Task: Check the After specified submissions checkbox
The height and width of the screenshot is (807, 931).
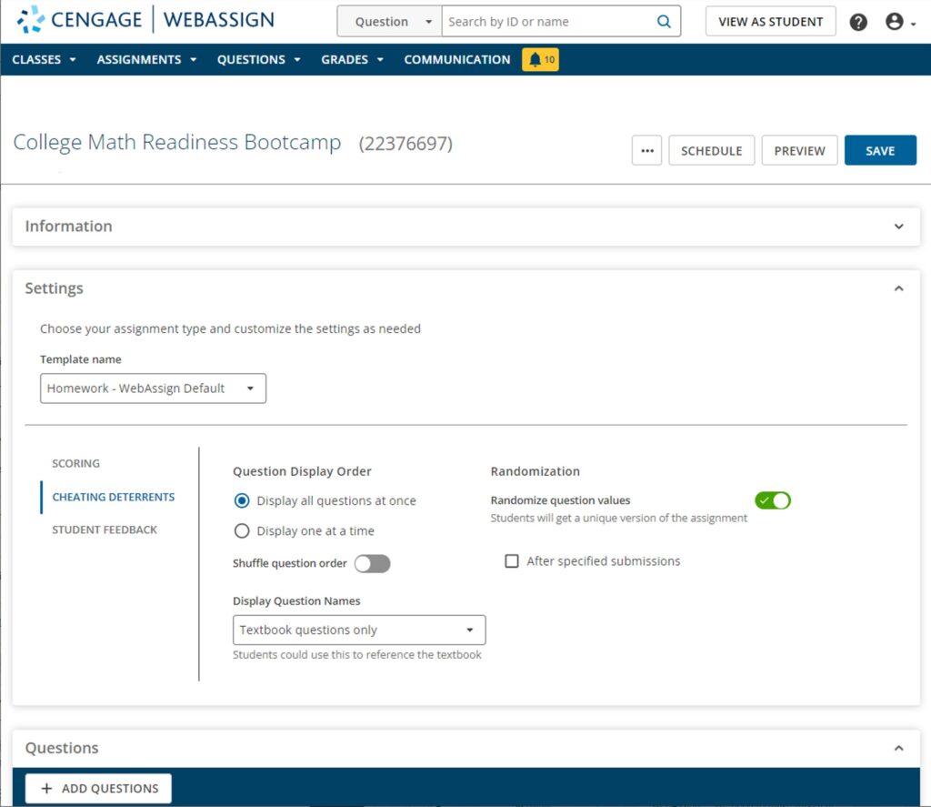Action: 512,560
